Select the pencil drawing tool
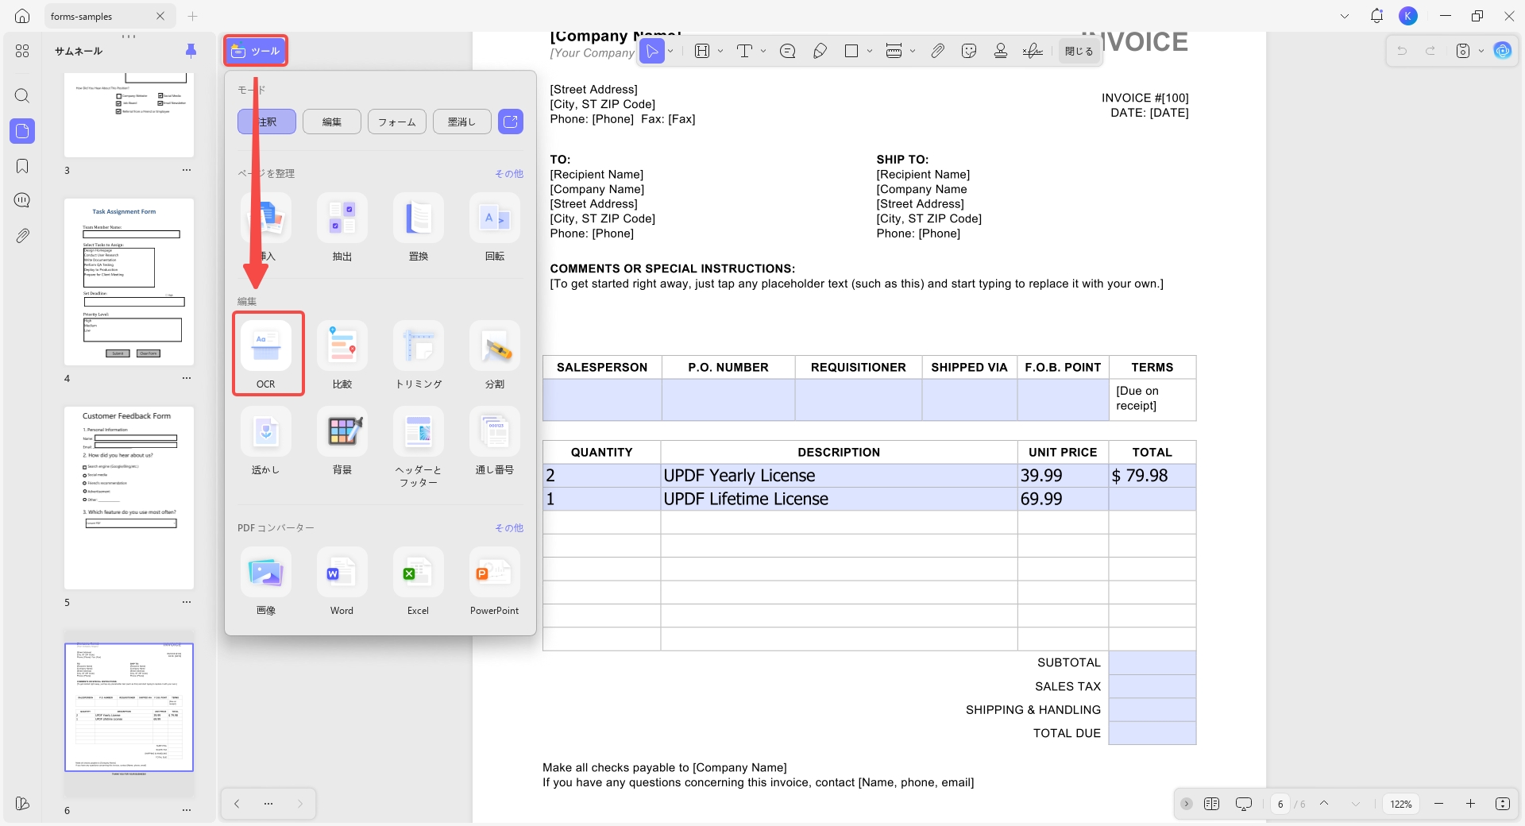The width and height of the screenshot is (1525, 826). (820, 51)
